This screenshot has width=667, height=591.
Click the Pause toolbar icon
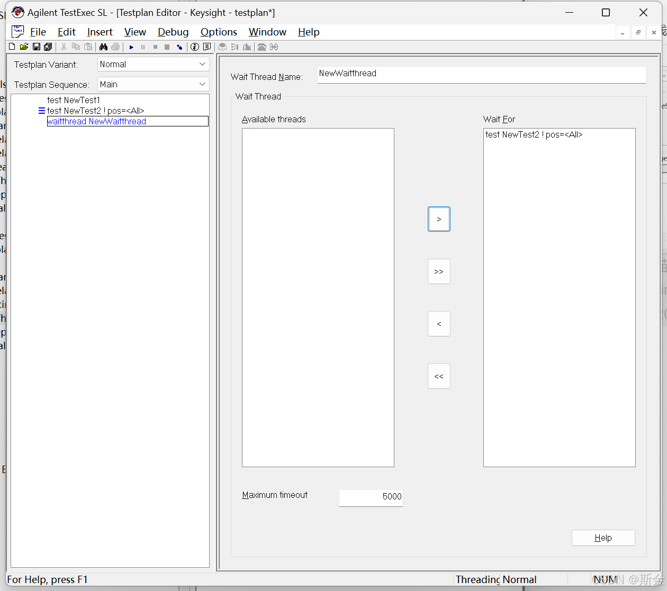click(143, 47)
